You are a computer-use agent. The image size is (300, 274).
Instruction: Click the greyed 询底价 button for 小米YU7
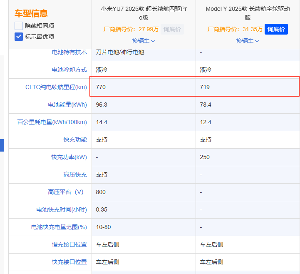pyautogui.click(x=172, y=29)
